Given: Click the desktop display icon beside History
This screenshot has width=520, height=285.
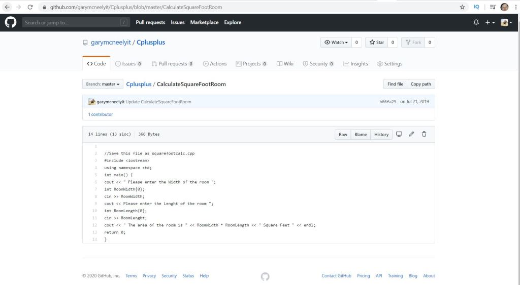Looking at the screenshot, I should tap(399, 134).
